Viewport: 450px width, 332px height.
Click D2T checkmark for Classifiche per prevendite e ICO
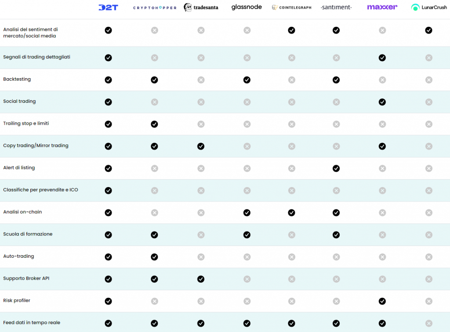108,190
